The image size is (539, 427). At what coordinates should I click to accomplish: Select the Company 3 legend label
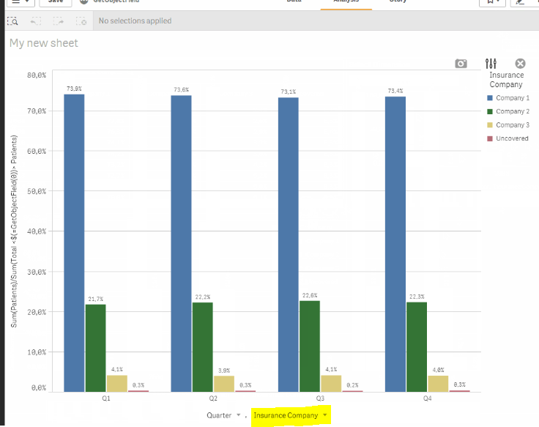[513, 125]
